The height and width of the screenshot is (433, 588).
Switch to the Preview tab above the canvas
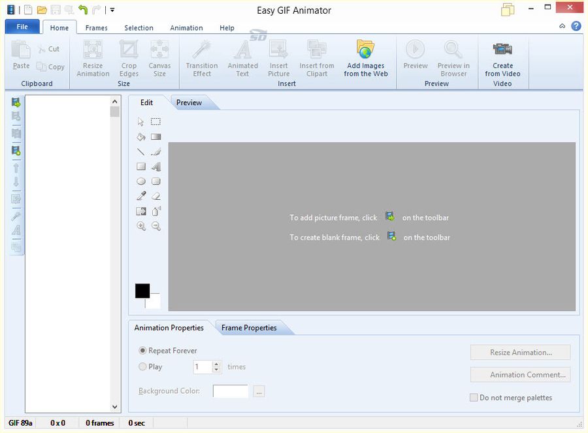[x=189, y=103]
